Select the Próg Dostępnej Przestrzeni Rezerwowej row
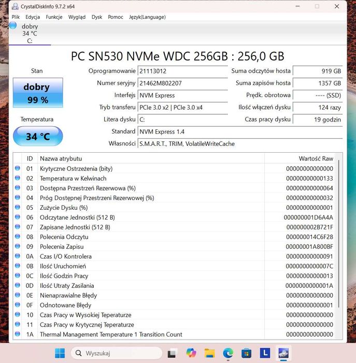This screenshot has height=363, width=356. coord(174,198)
